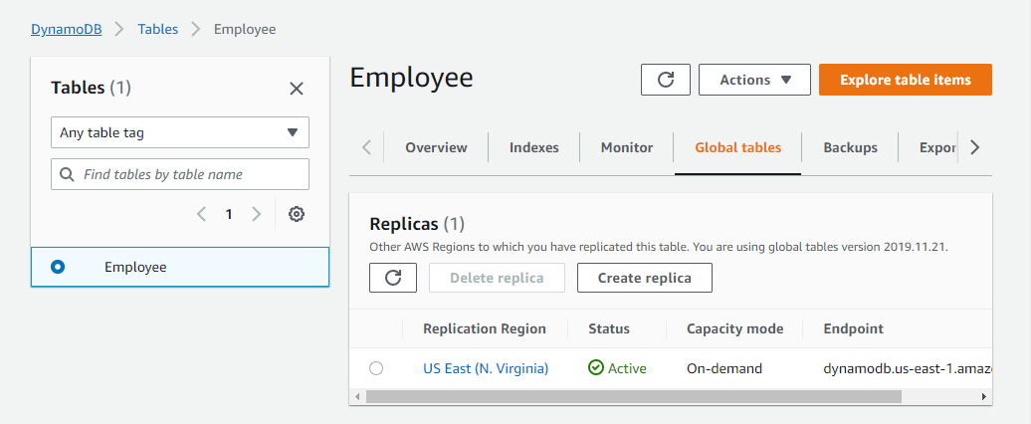Open the Any table tag dropdown

(180, 132)
